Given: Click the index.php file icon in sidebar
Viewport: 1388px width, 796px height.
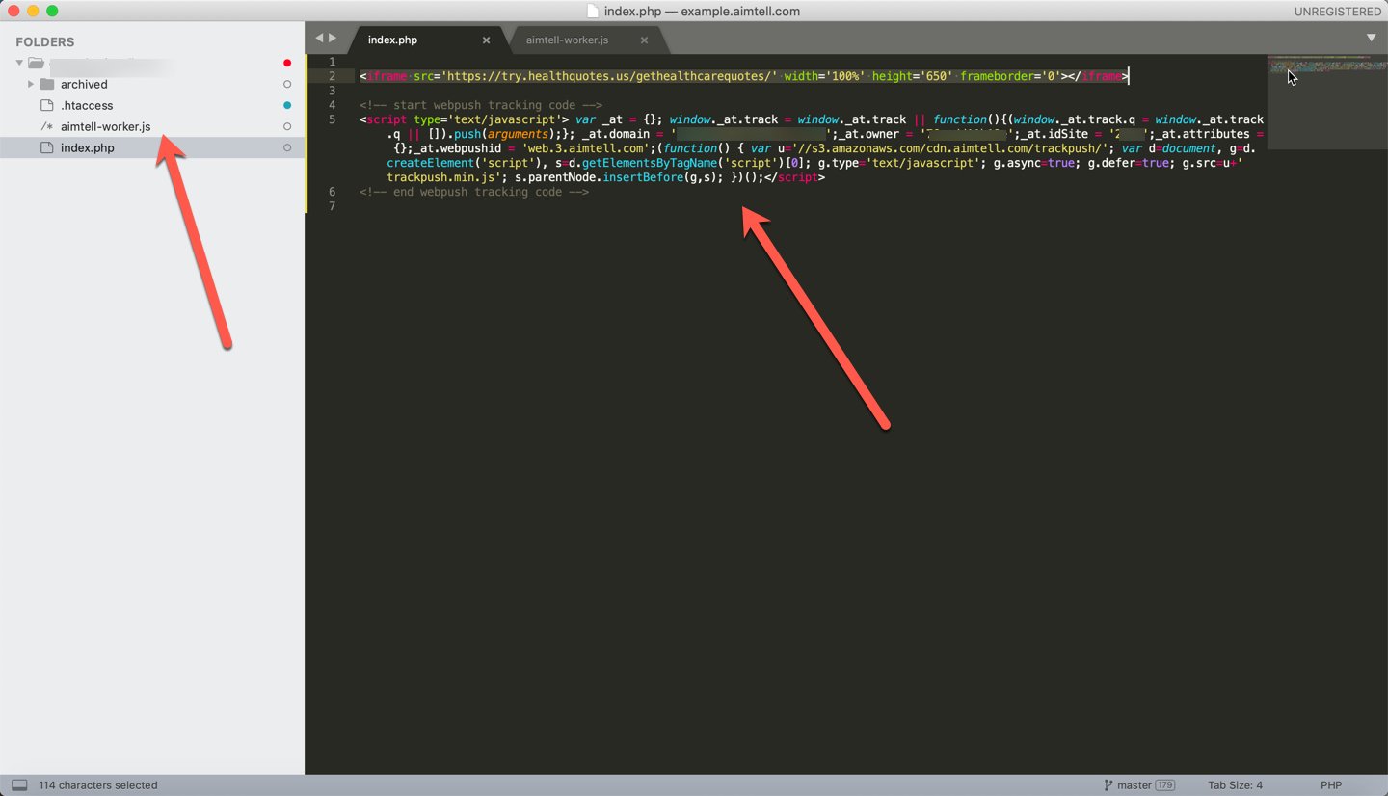Looking at the screenshot, I should coord(46,148).
